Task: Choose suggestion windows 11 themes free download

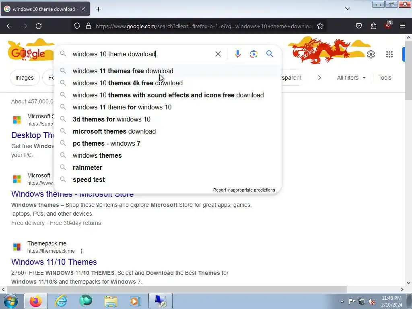Action: point(168,71)
